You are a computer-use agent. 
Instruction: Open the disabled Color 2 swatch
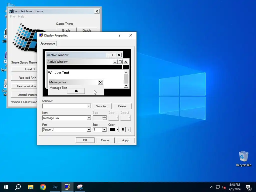point(126,118)
